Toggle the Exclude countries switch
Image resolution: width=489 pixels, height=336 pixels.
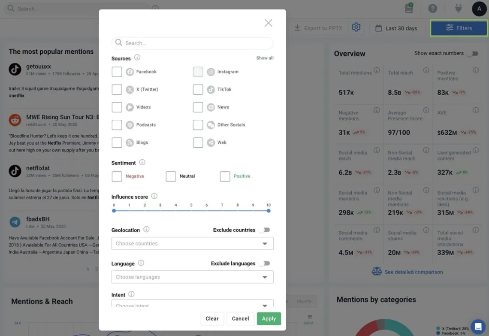(265, 230)
